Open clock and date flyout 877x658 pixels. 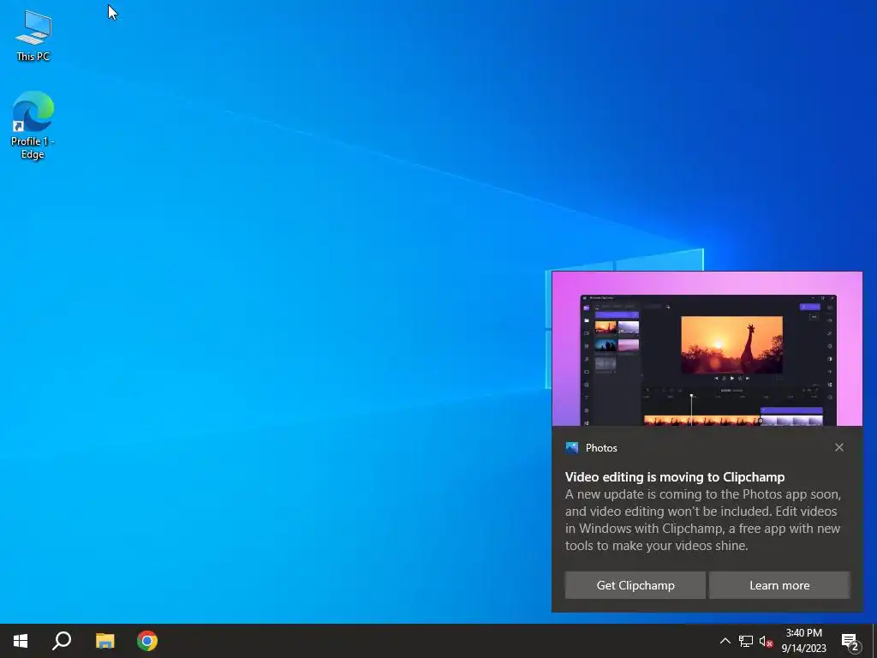(803, 641)
